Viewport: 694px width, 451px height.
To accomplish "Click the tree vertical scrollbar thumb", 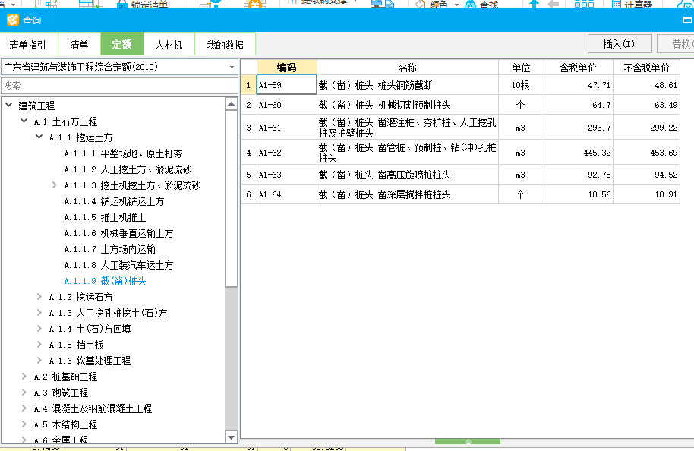I will 231,199.
